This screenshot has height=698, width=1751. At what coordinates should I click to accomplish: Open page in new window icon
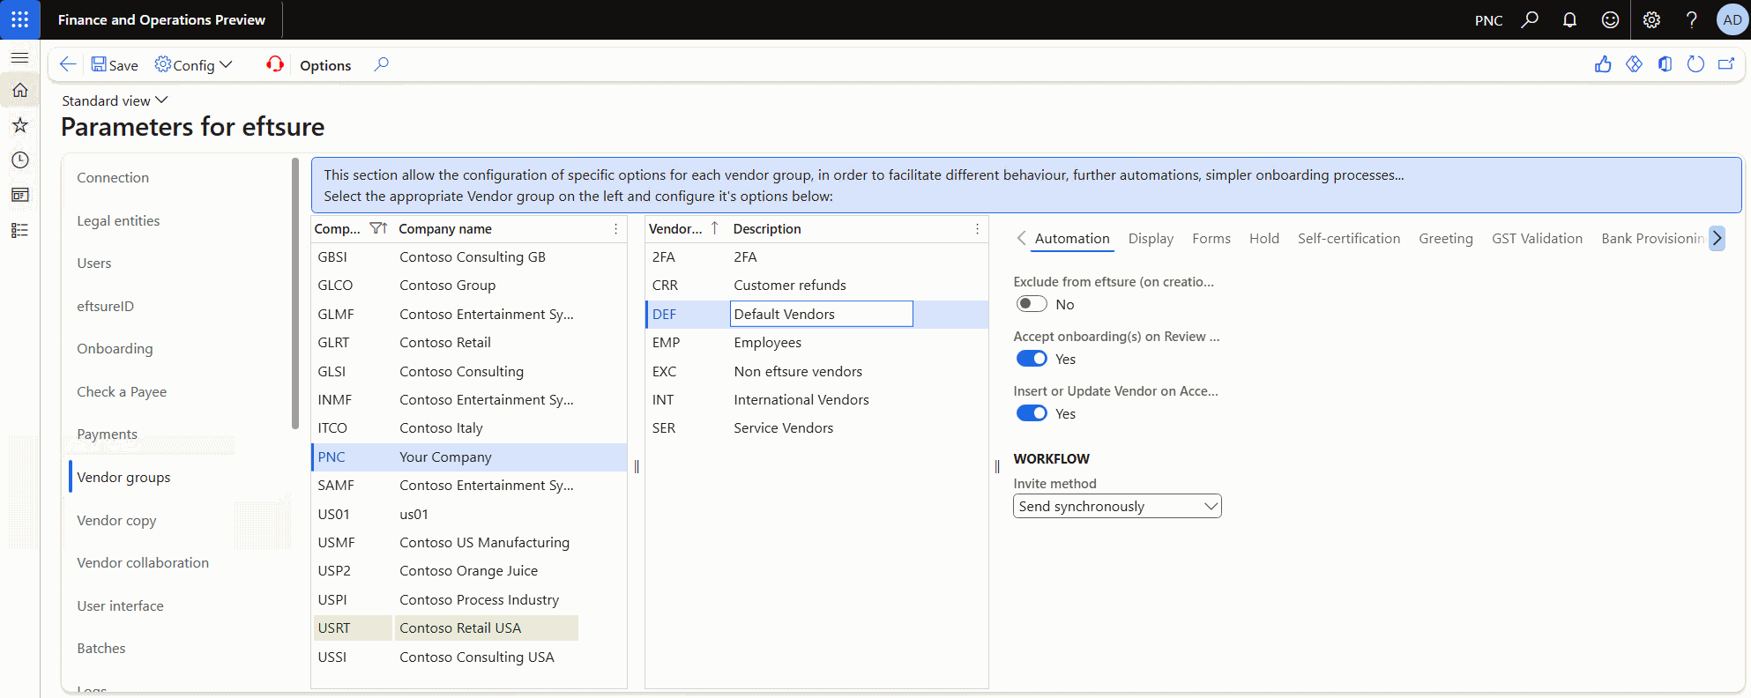[x=1726, y=64]
